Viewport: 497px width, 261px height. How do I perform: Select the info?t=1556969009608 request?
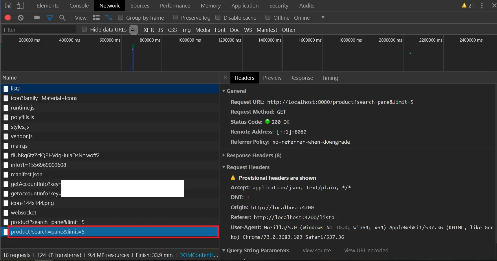(x=109, y=165)
